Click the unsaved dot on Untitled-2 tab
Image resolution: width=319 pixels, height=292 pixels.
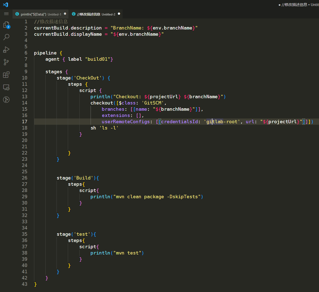pos(119,14)
